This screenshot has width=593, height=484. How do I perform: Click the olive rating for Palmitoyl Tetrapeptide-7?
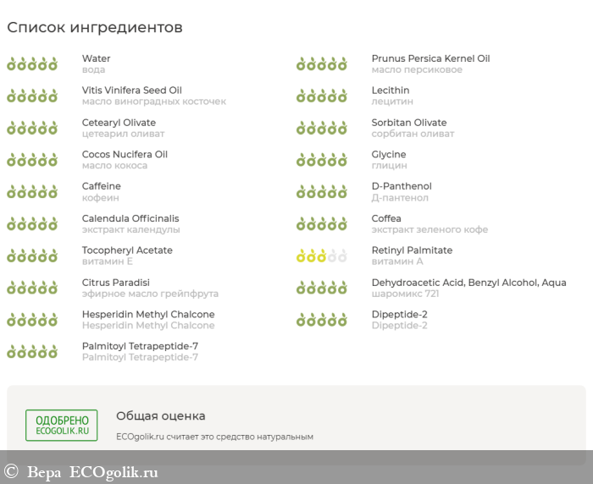32,351
